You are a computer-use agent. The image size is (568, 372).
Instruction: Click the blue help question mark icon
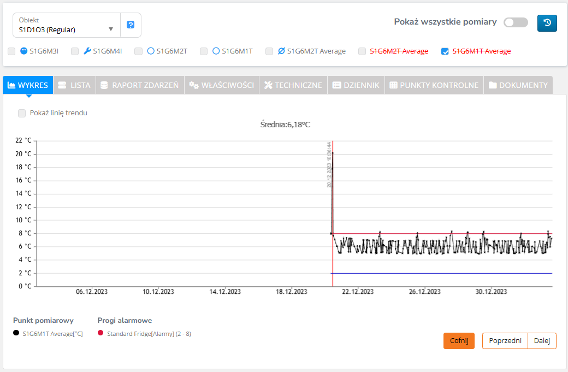131,25
